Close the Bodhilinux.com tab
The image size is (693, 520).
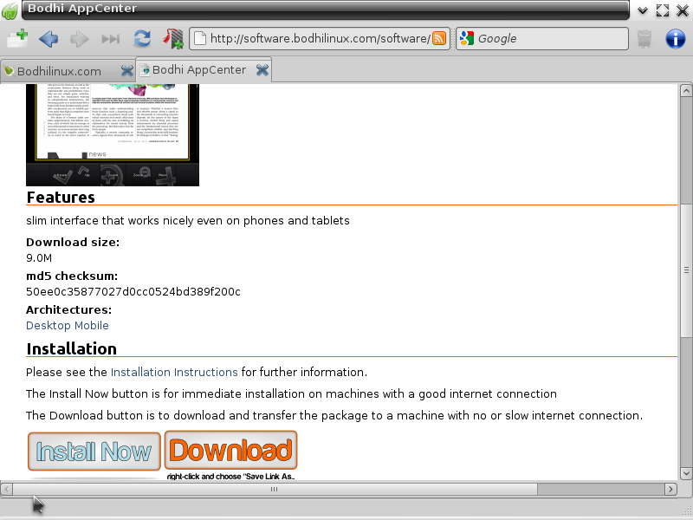click(x=126, y=71)
